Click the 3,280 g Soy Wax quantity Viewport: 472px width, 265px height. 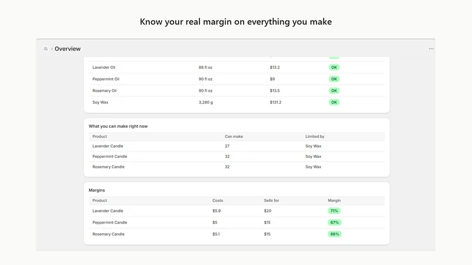pos(205,102)
